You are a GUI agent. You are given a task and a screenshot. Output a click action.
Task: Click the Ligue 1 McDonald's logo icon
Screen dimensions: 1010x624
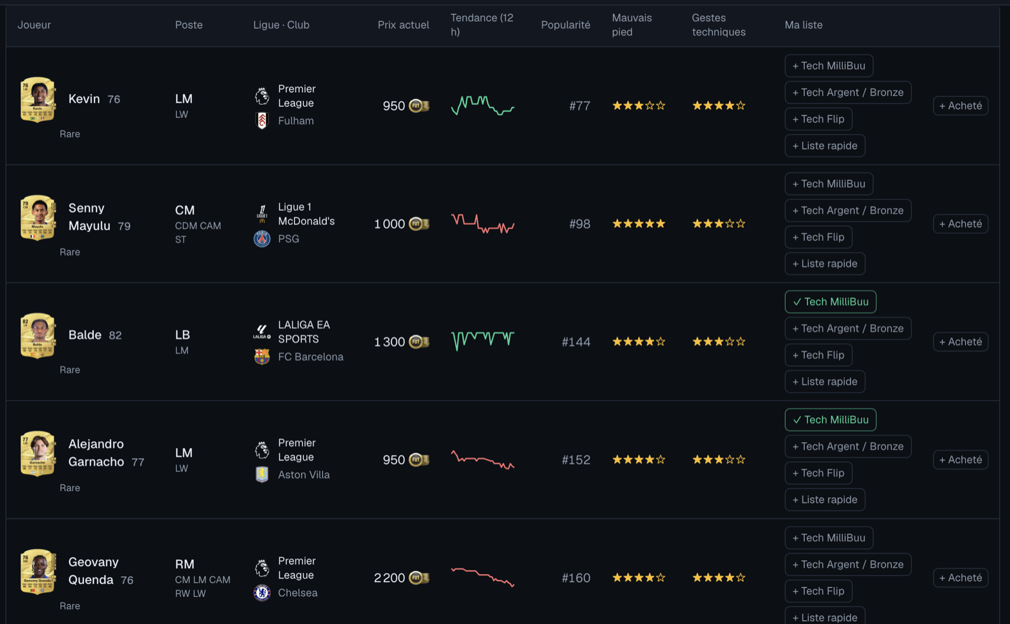[x=262, y=214]
